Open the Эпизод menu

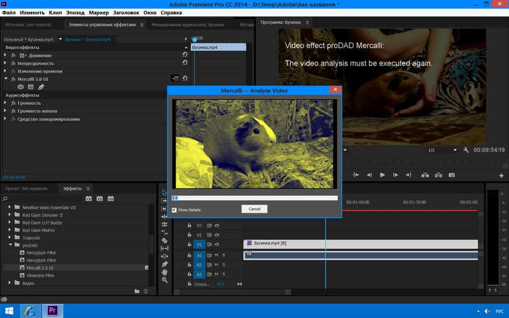click(x=75, y=13)
